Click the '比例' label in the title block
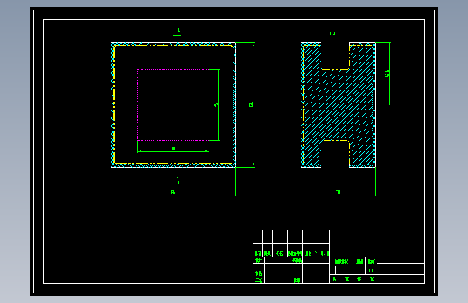The height and width of the screenshot is (303, 468). coord(371,261)
